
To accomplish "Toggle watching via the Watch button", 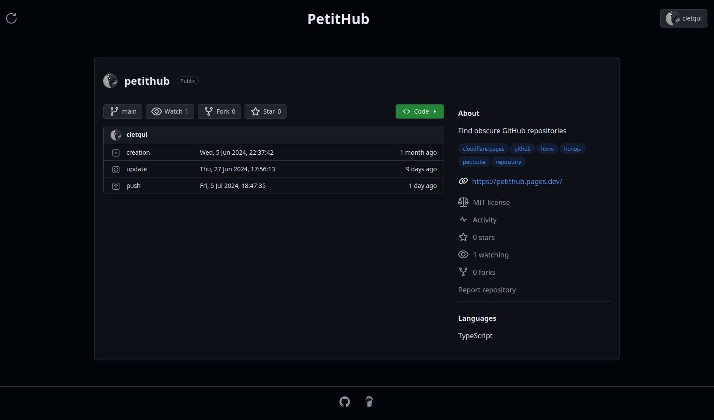I will 170,111.
